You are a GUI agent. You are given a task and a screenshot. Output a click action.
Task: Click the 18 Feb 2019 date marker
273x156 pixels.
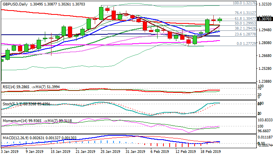click(211, 151)
